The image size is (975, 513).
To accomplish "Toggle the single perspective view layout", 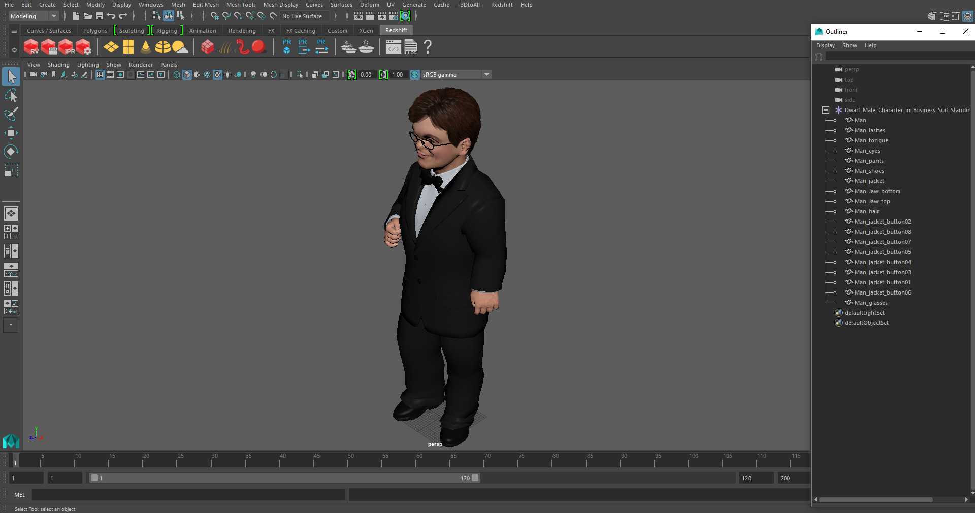I will 11,213.
